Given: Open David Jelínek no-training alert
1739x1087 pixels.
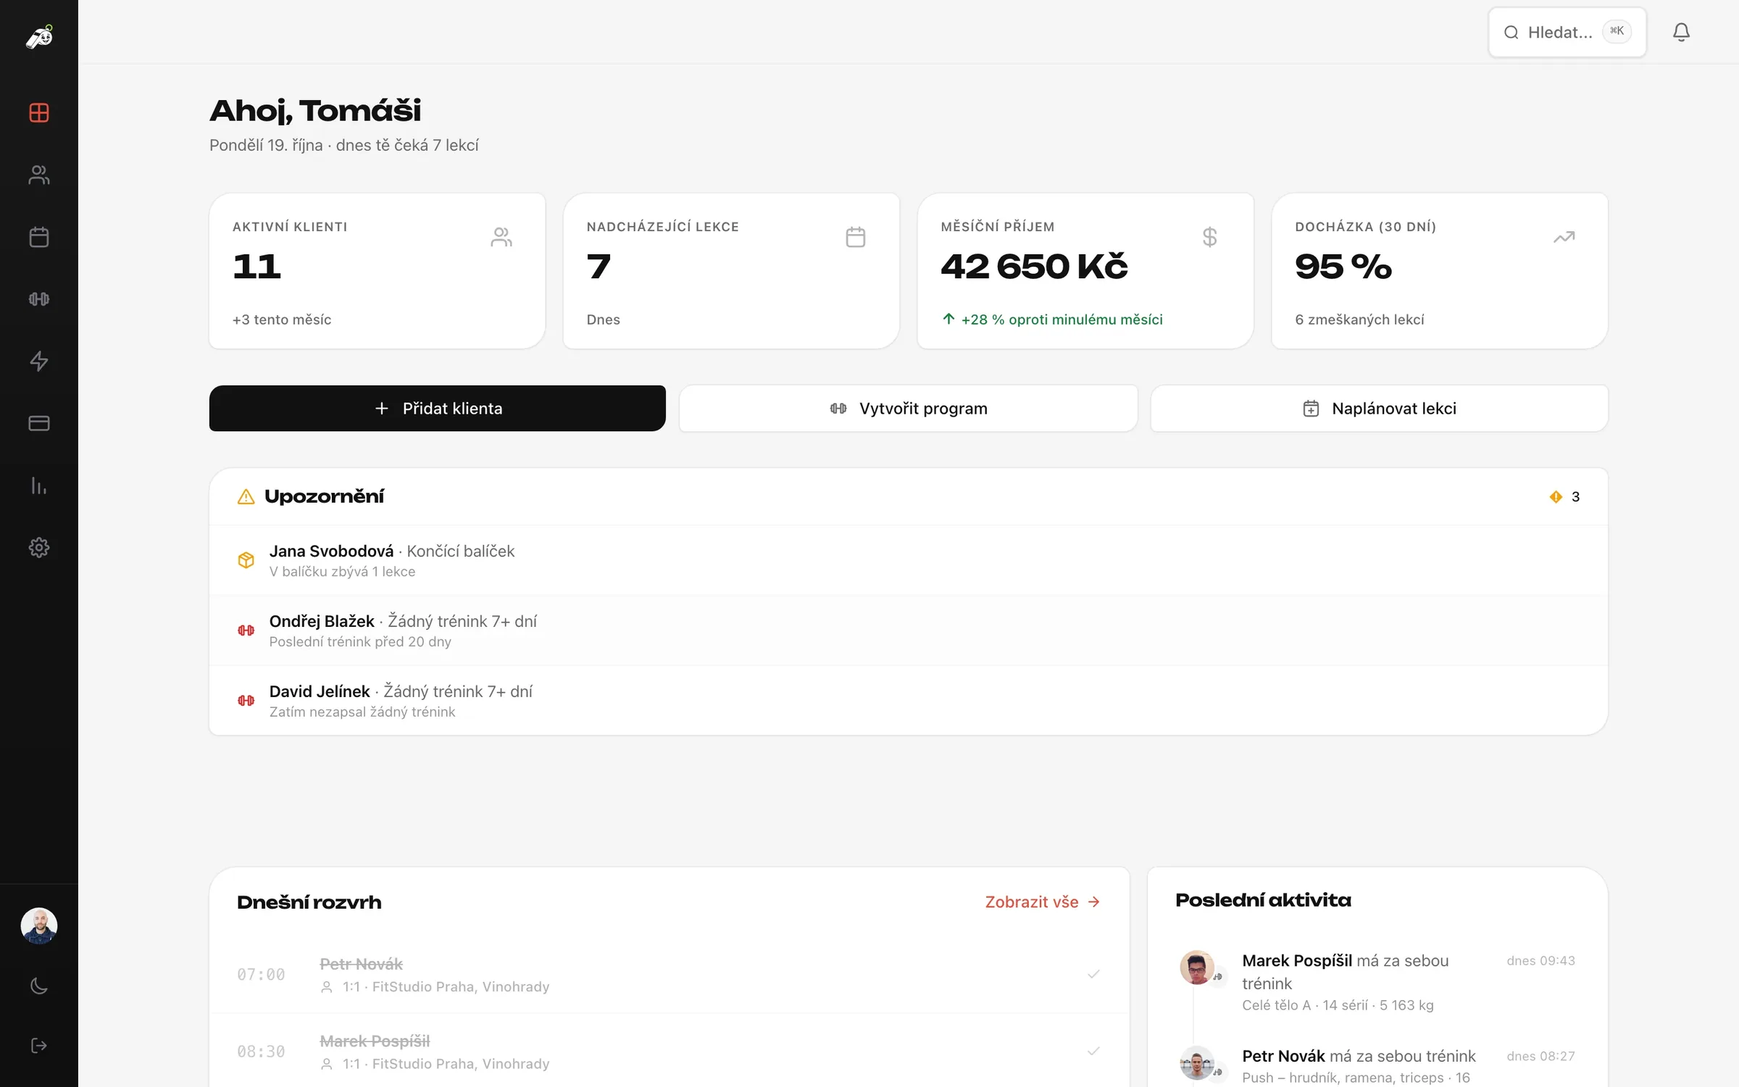Looking at the screenshot, I should tap(909, 700).
